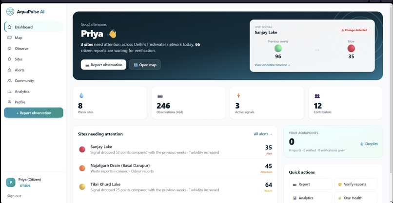This screenshot has height=203, width=393.
Task: Open Sites from the sidebar
Action: point(34,59)
